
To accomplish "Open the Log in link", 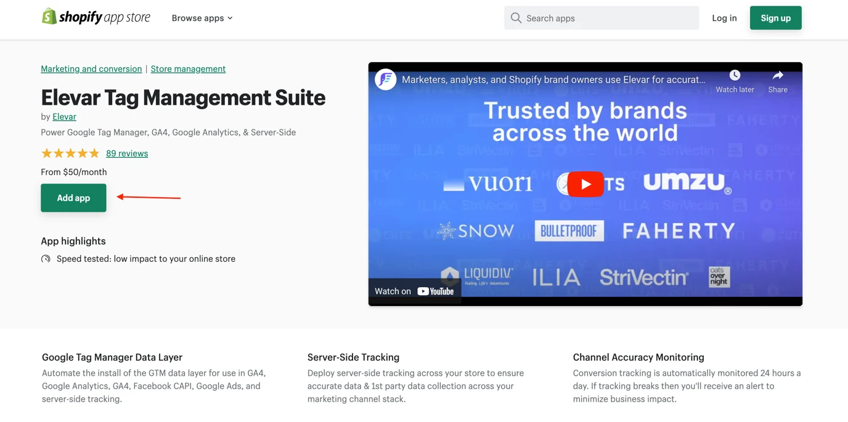I will 724,18.
